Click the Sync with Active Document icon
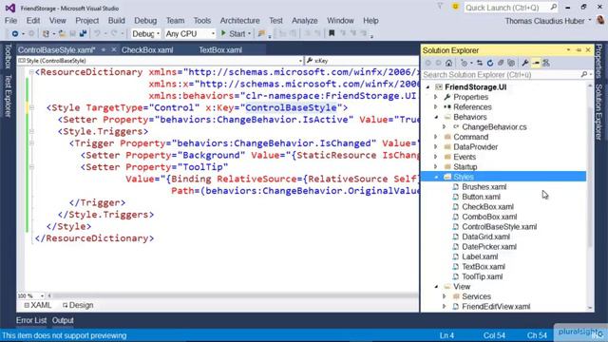Viewport: 608px width, 342px height. coord(480,63)
